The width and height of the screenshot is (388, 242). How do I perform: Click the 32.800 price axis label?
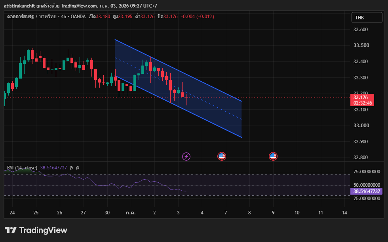[361, 158]
